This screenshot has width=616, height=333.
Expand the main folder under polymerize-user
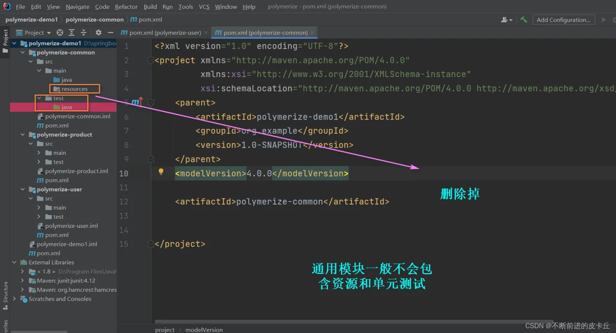tap(39, 208)
